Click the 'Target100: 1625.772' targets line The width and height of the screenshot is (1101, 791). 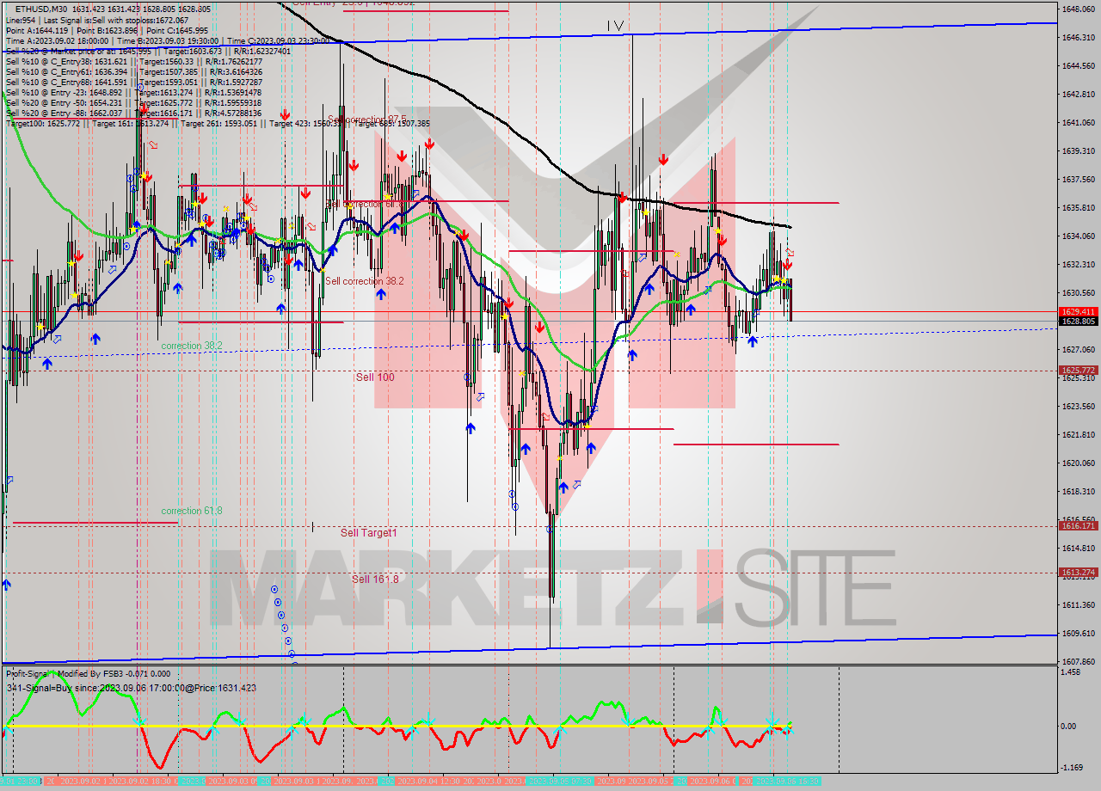coord(218,123)
